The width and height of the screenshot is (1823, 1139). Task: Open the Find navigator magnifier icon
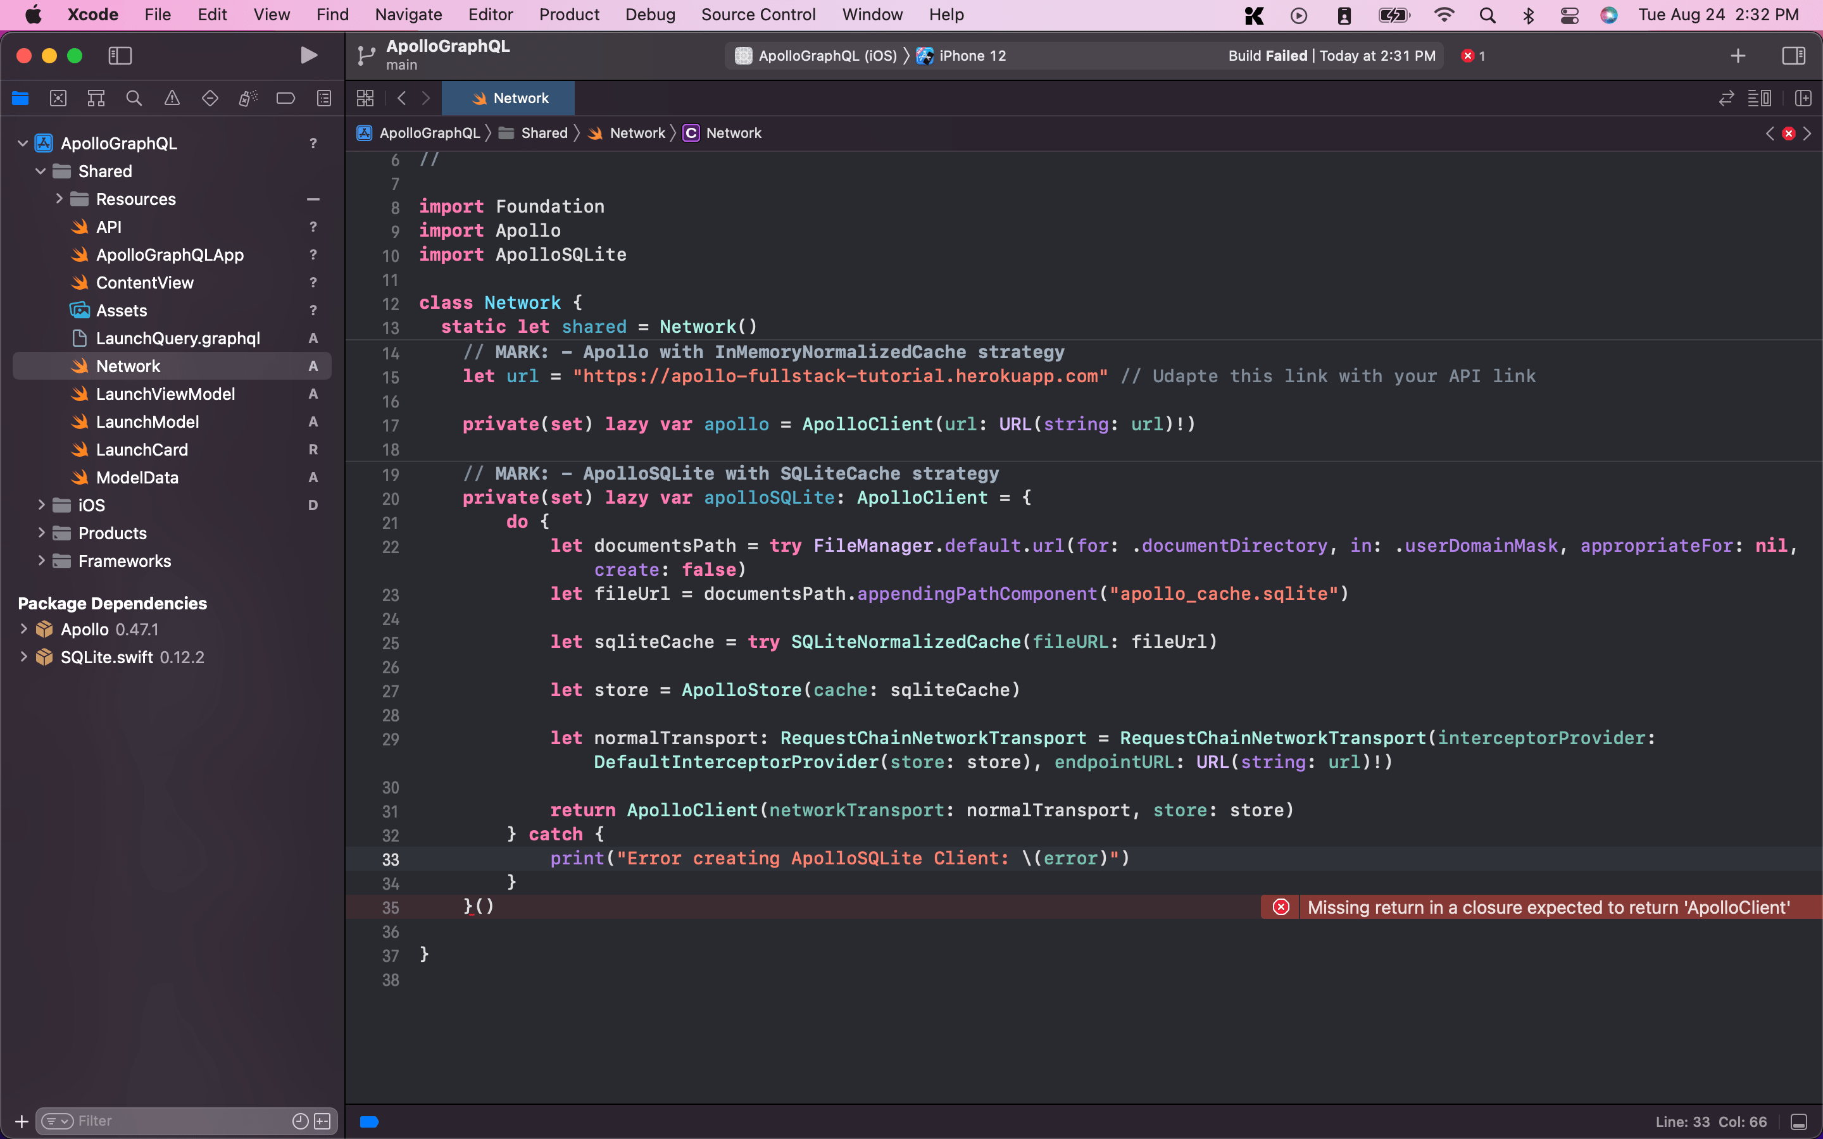(x=134, y=98)
